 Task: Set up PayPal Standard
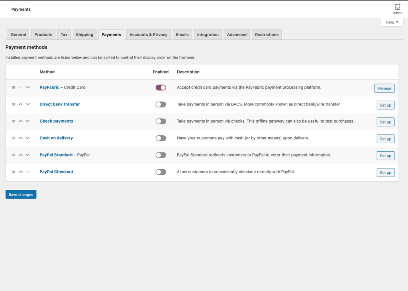(x=386, y=156)
